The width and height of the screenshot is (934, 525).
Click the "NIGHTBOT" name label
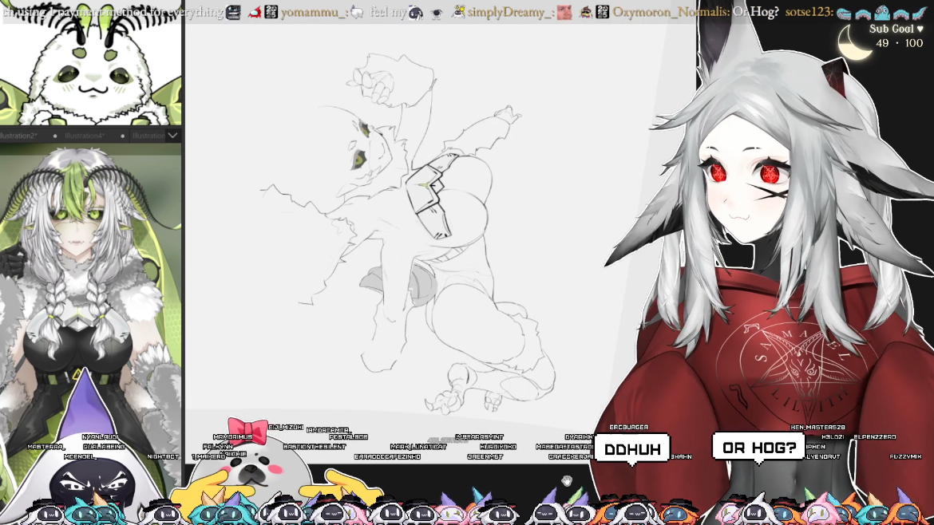click(163, 456)
